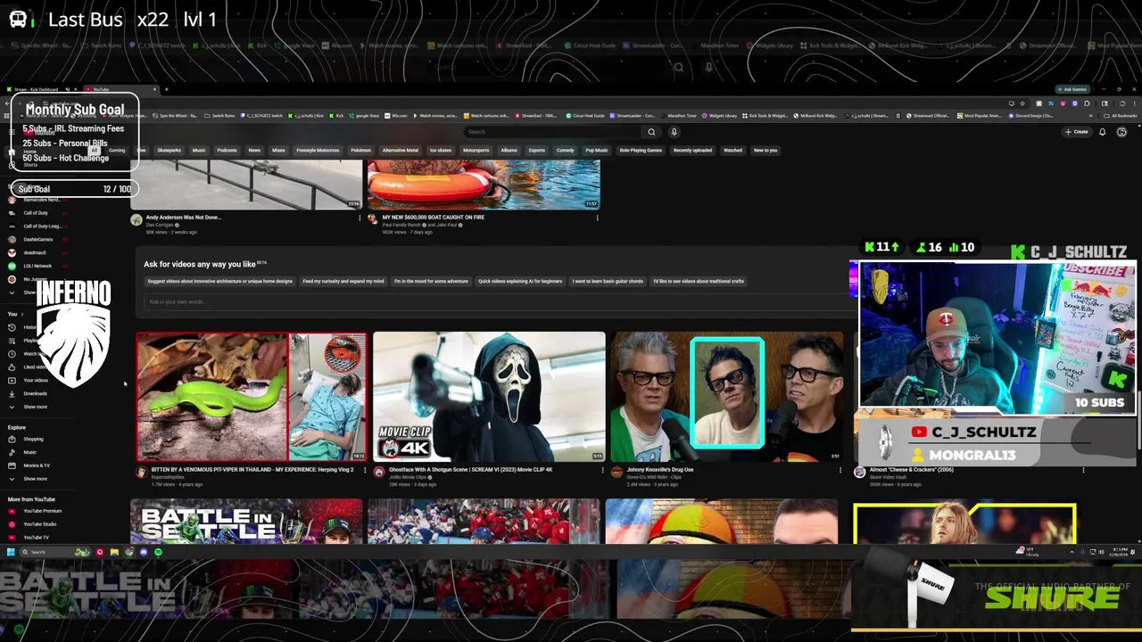
Task: Open the Switch Roms bookmark folder
Action: 220,116
